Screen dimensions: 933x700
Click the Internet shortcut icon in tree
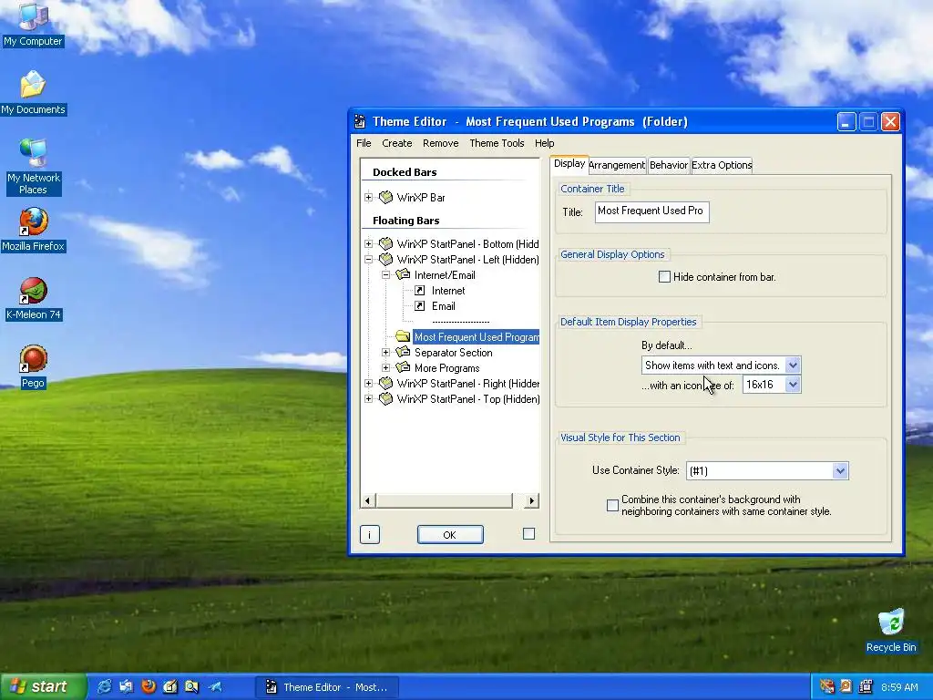[x=419, y=291]
